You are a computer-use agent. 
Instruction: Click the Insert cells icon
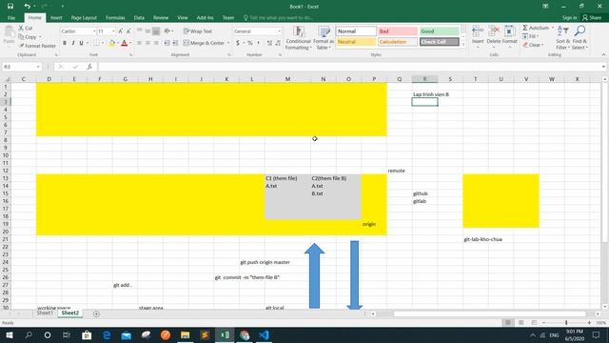coord(478,31)
